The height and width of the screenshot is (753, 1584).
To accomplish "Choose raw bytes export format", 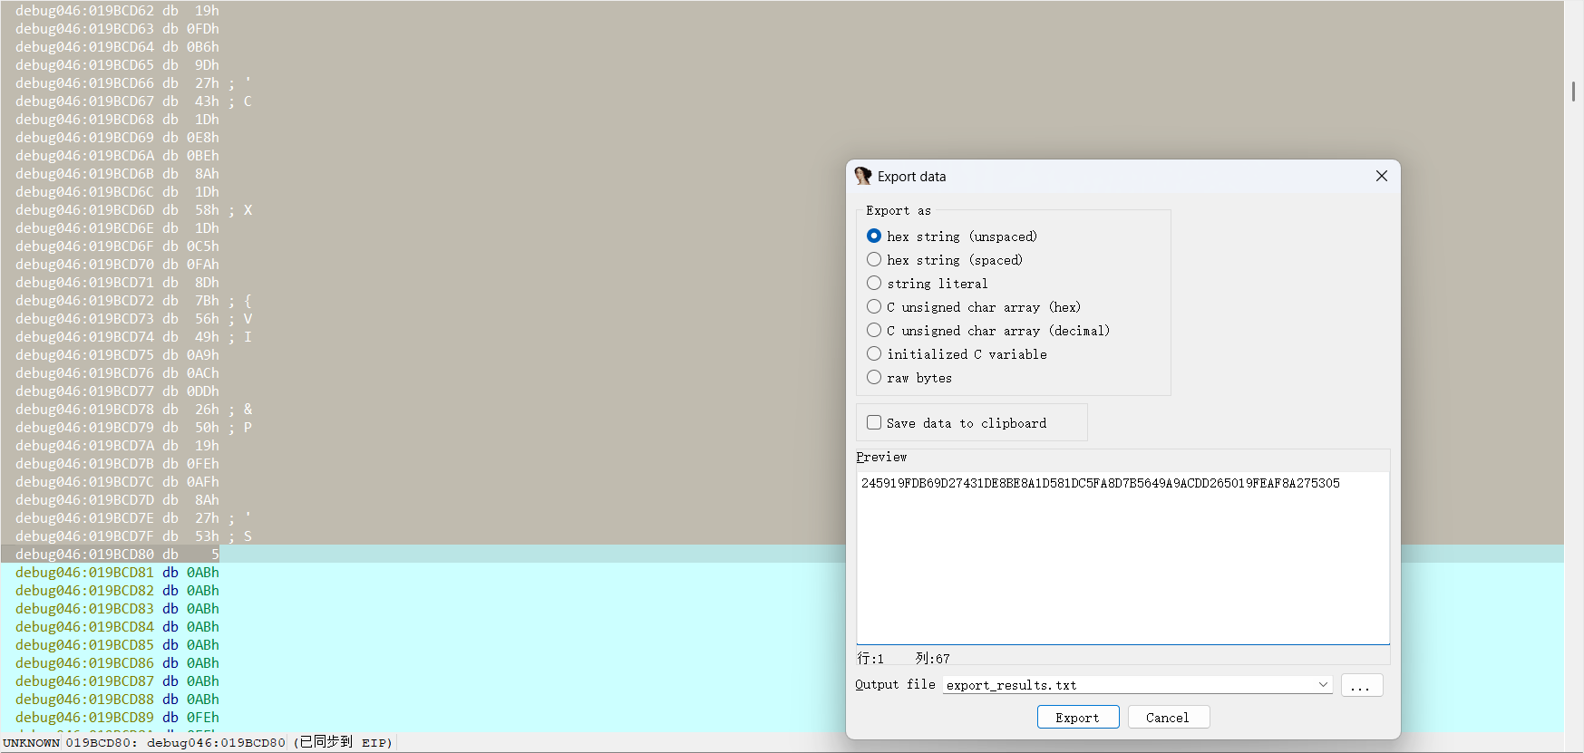I will [x=874, y=377].
